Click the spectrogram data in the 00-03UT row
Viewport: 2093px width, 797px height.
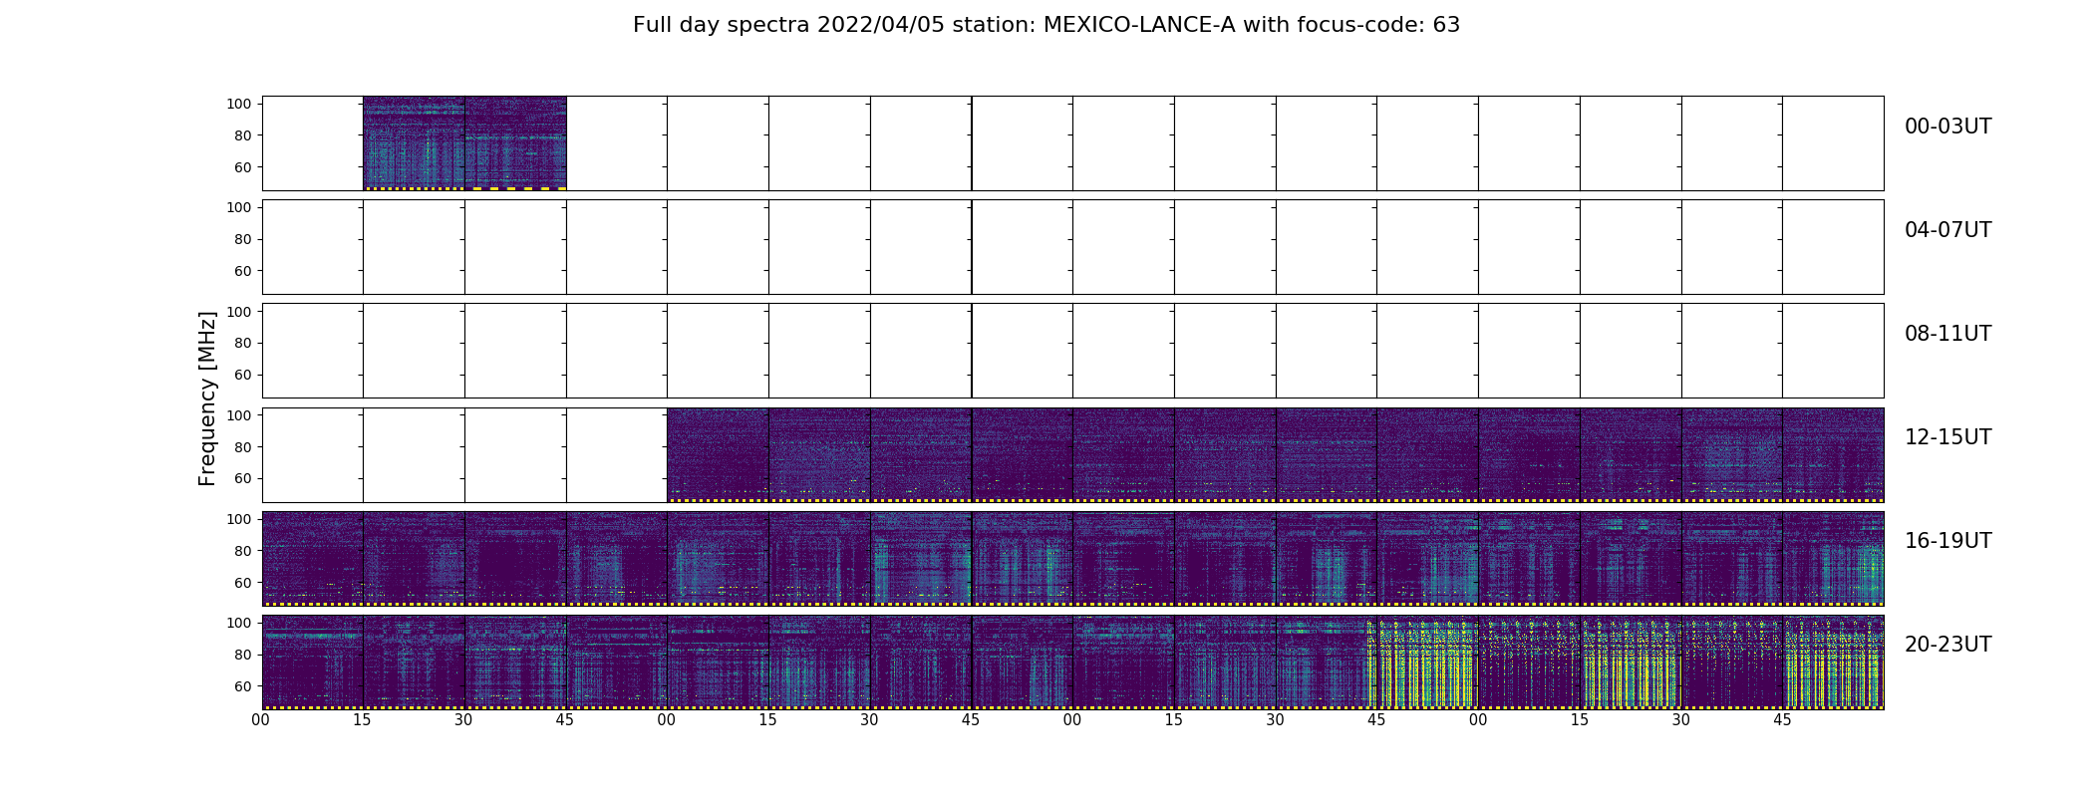click(464, 142)
